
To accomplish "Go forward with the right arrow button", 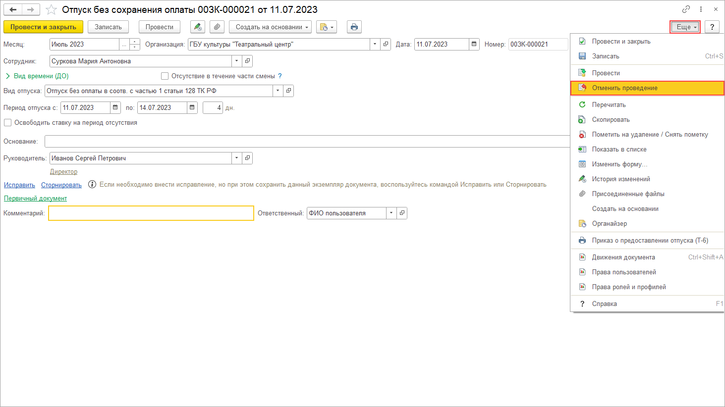I will click(31, 9).
